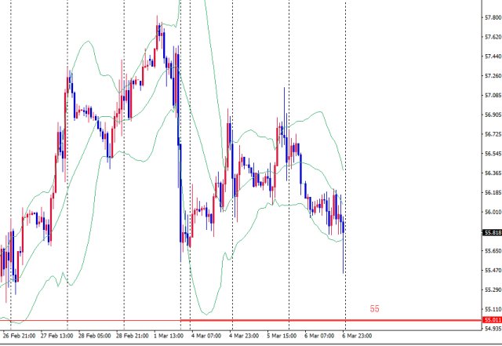Screen dimensions: 502x346
Task: Click the 56.905 price scale label
Action: 493,115
